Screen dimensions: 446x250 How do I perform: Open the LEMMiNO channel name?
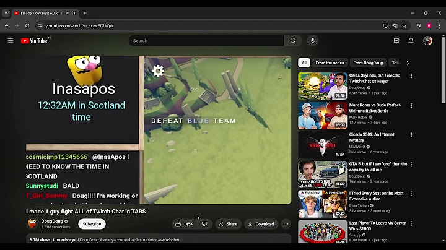(357, 147)
